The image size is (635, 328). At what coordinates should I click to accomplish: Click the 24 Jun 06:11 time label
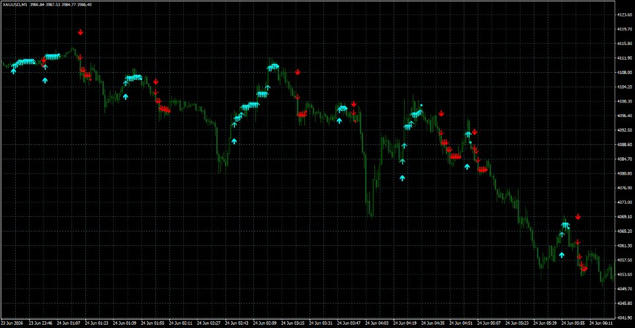click(x=601, y=323)
